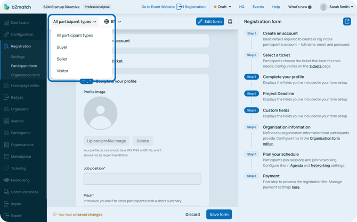The width and height of the screenshot is (357, 222).
Task: Click Sarah Smith avatar image
Action: coord(323,7)
